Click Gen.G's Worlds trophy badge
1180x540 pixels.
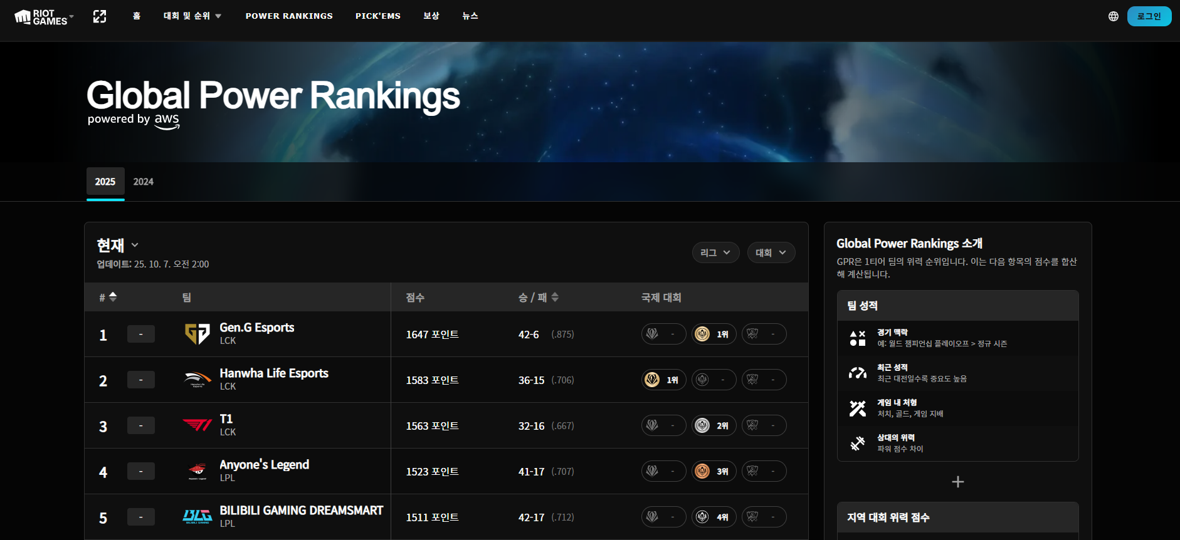(x=764, y=334)
